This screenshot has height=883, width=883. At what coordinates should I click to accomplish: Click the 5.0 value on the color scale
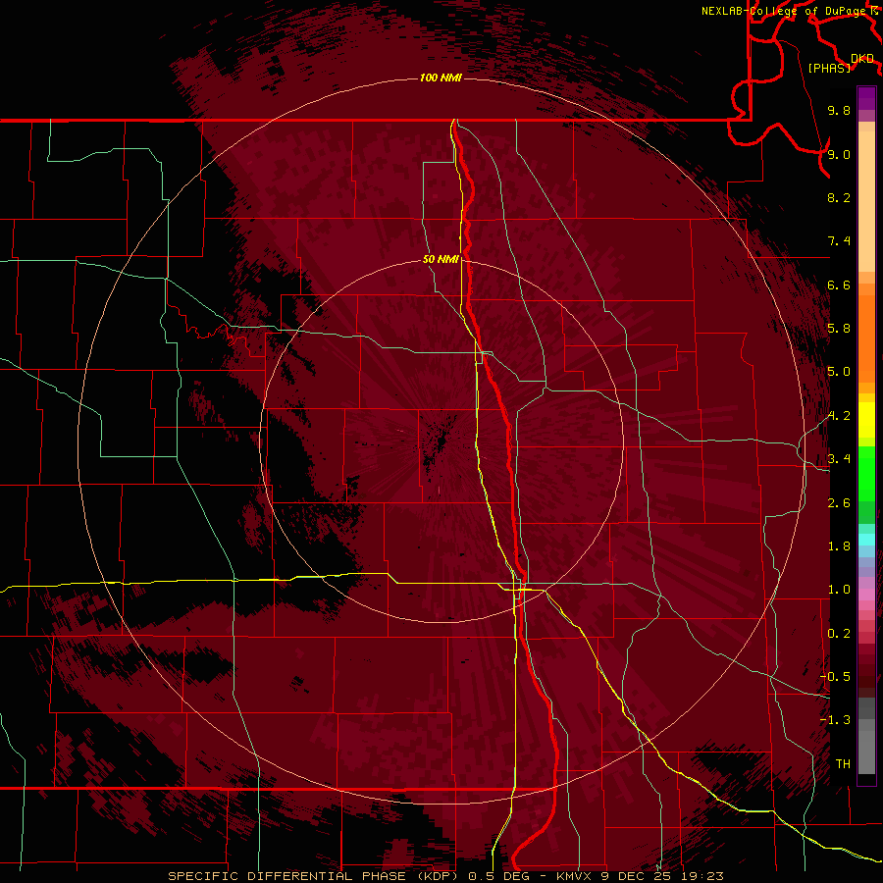click(x=839, y=372)
